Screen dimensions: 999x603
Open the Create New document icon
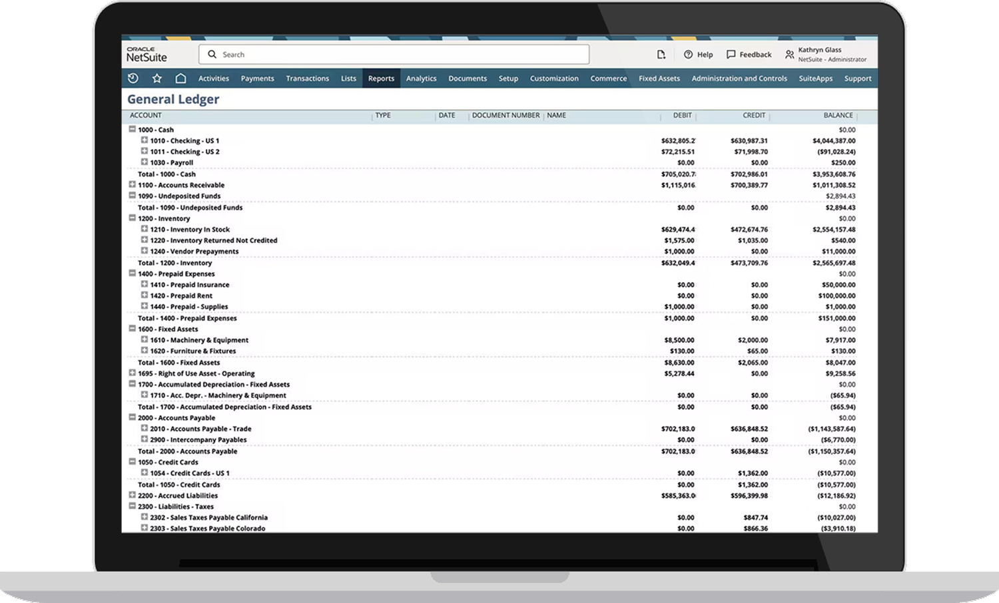661,55
